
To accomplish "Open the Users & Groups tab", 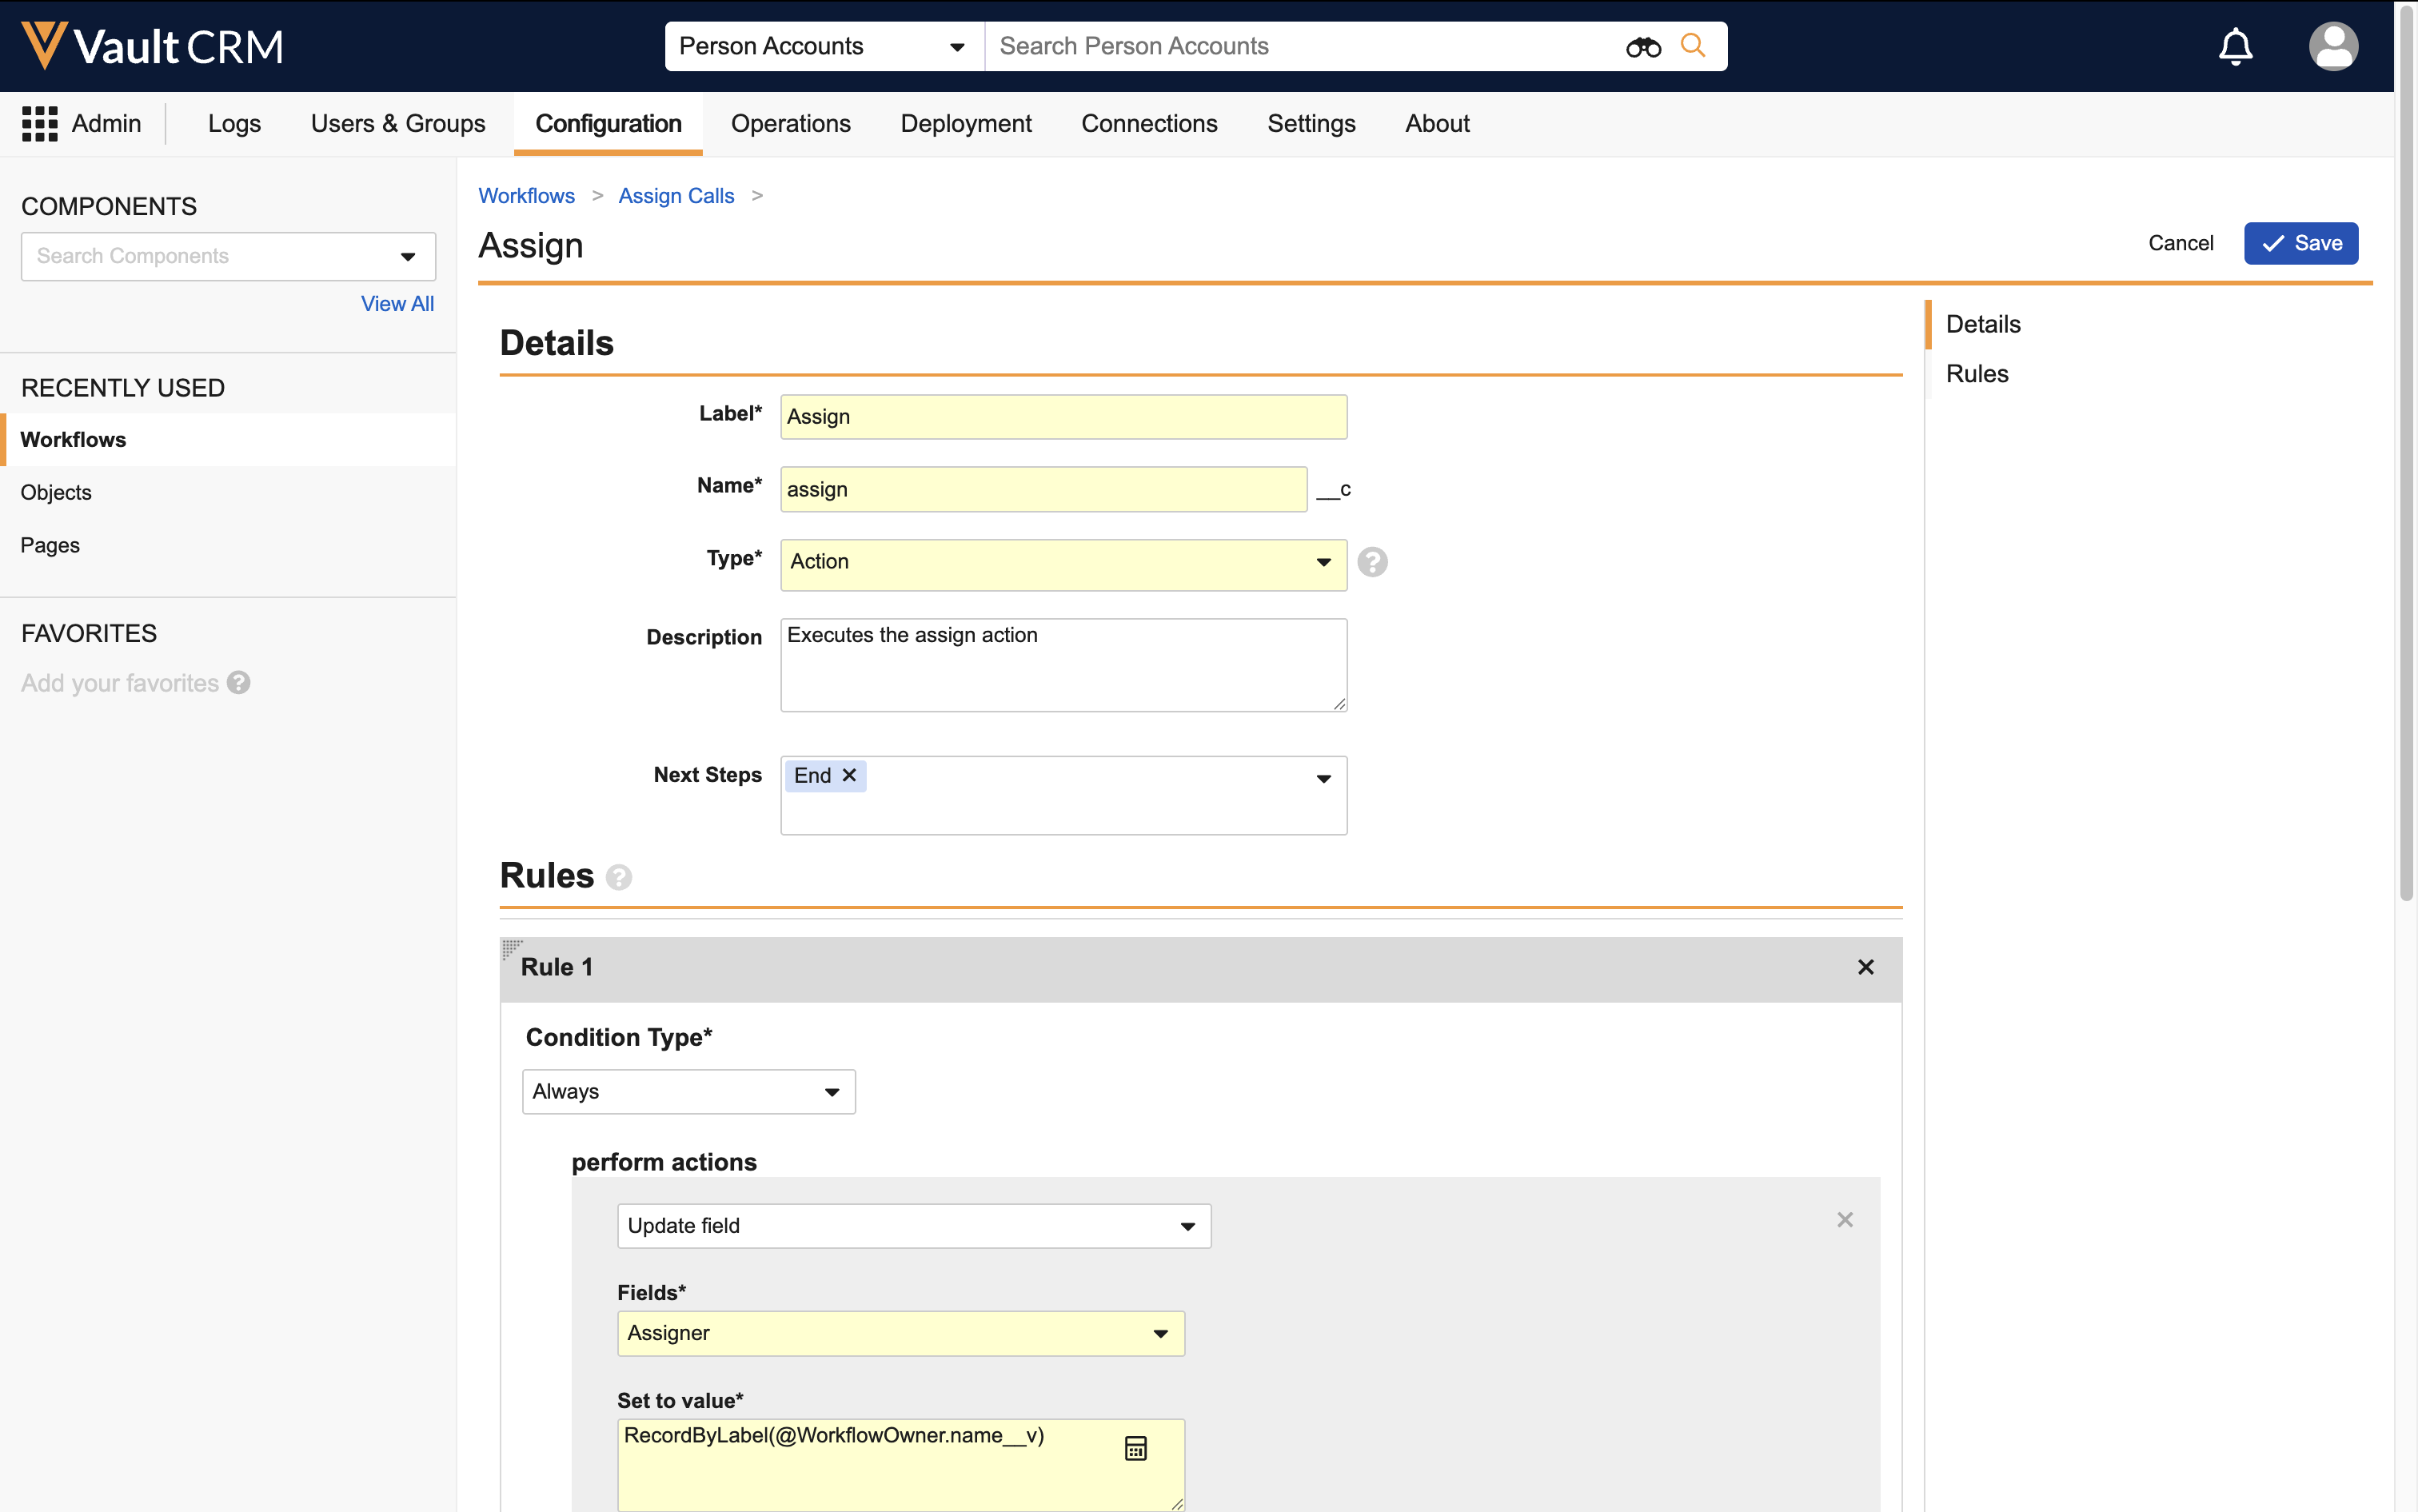I will click(x=397, y=124).
